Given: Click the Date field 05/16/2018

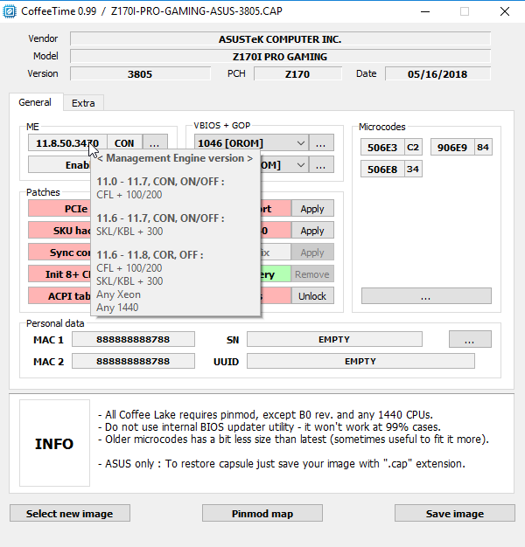Looking at the screenshot, I should tap(437, 74).
